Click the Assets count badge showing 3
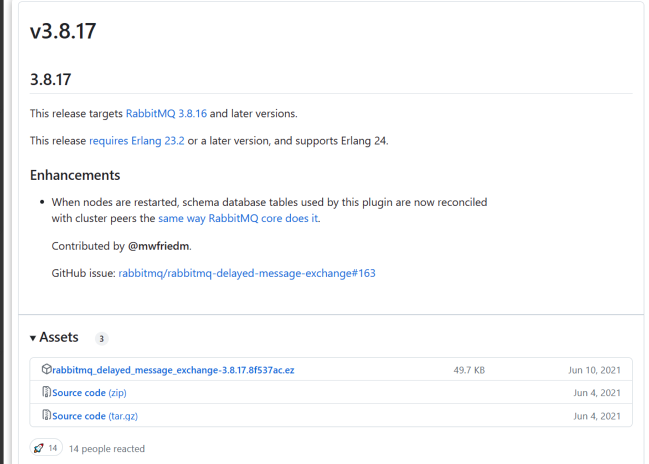 point(101,338)
